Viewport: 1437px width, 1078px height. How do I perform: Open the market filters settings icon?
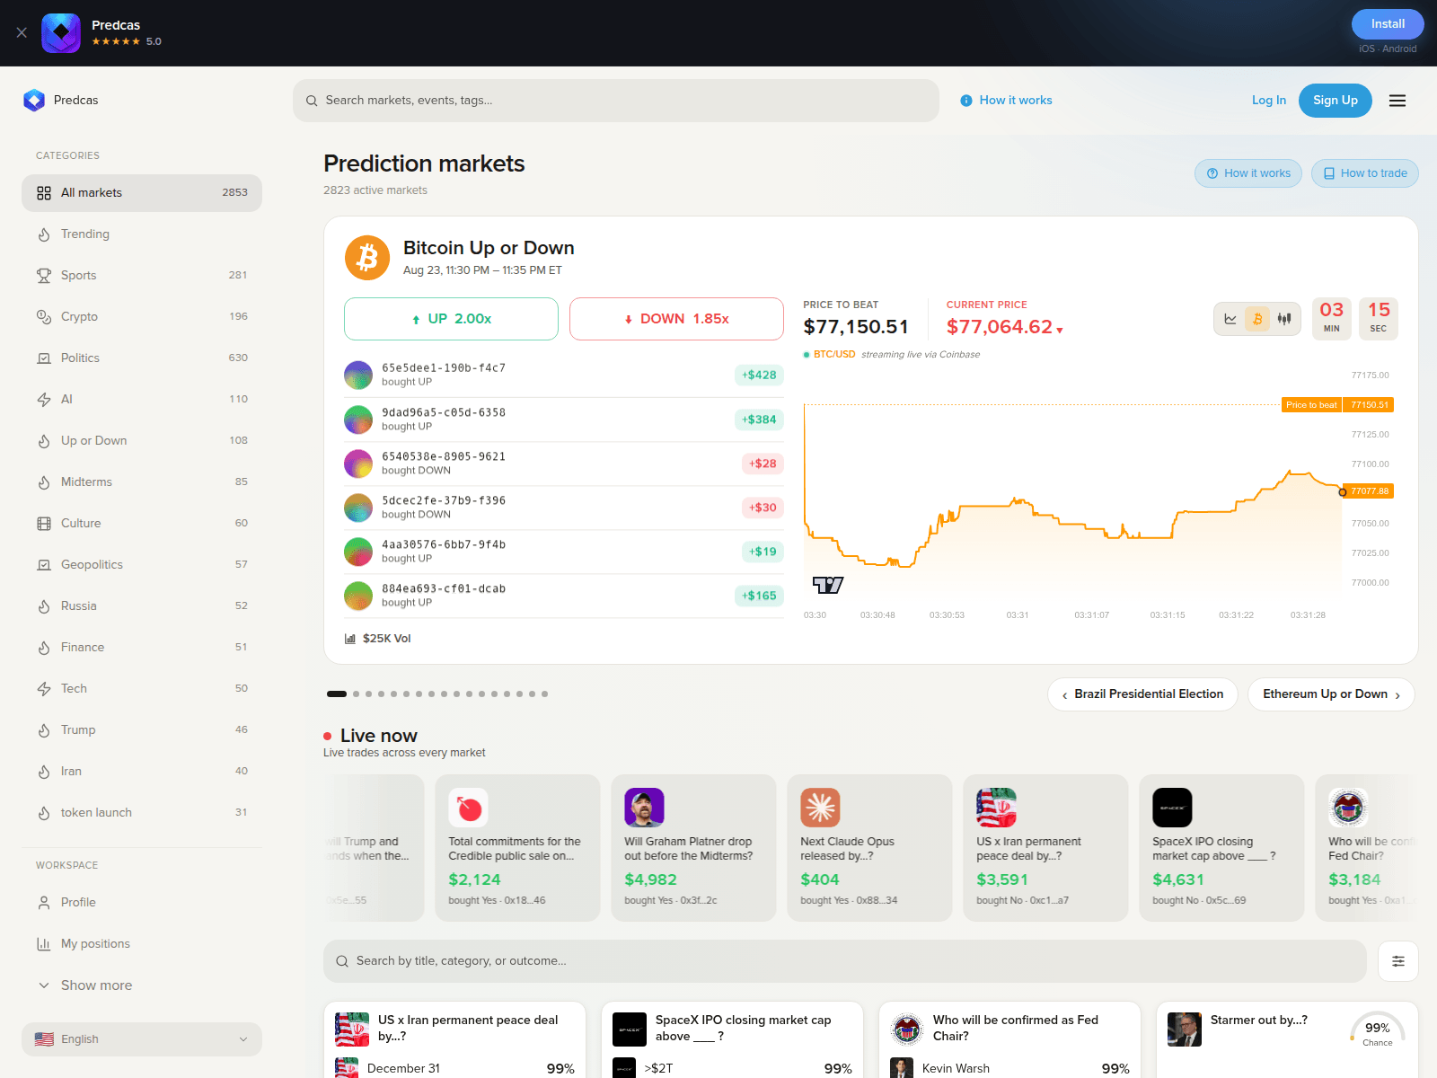[x=1398, y=961]
